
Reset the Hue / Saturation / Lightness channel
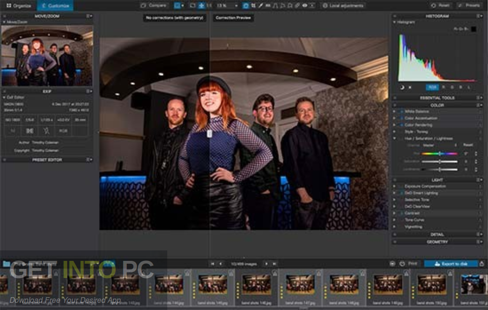coord(468,145)
